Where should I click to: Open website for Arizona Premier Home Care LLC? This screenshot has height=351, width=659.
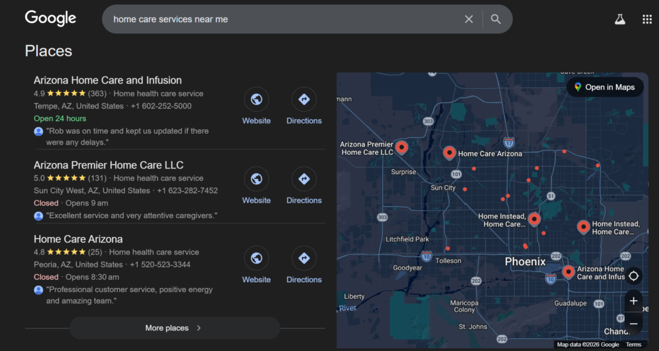pos(256,180)
